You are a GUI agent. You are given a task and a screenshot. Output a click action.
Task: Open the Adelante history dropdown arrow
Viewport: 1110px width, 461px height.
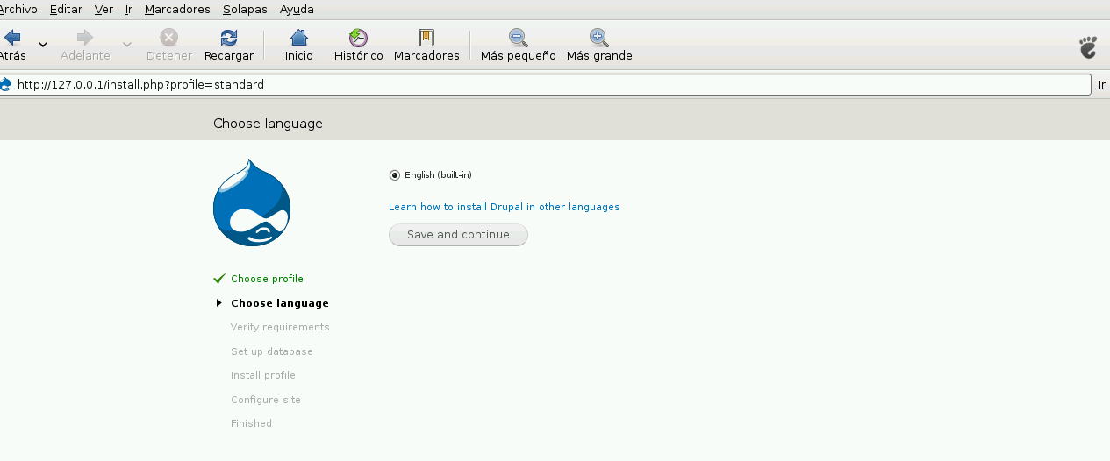tap(126, 45)
